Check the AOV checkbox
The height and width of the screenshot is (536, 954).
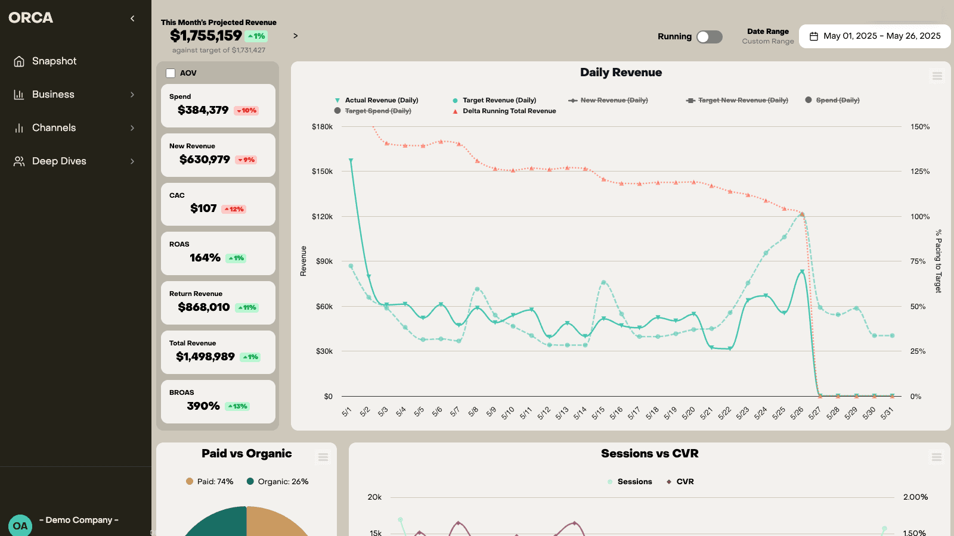pos(169,73)
